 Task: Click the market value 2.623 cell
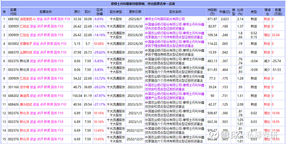[225, 19]
